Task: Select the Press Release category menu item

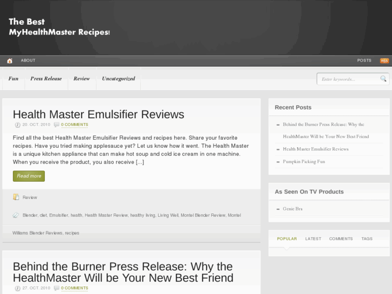Action: point(46,79)
